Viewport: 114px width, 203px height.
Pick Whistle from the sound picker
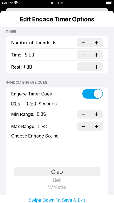(x=57, y=187)
